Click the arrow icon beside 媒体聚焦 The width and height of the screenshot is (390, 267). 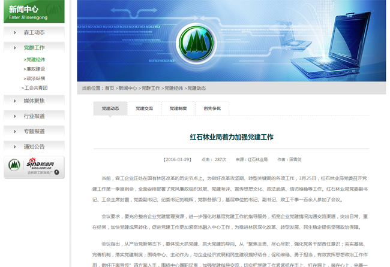[x=14, y=101]
